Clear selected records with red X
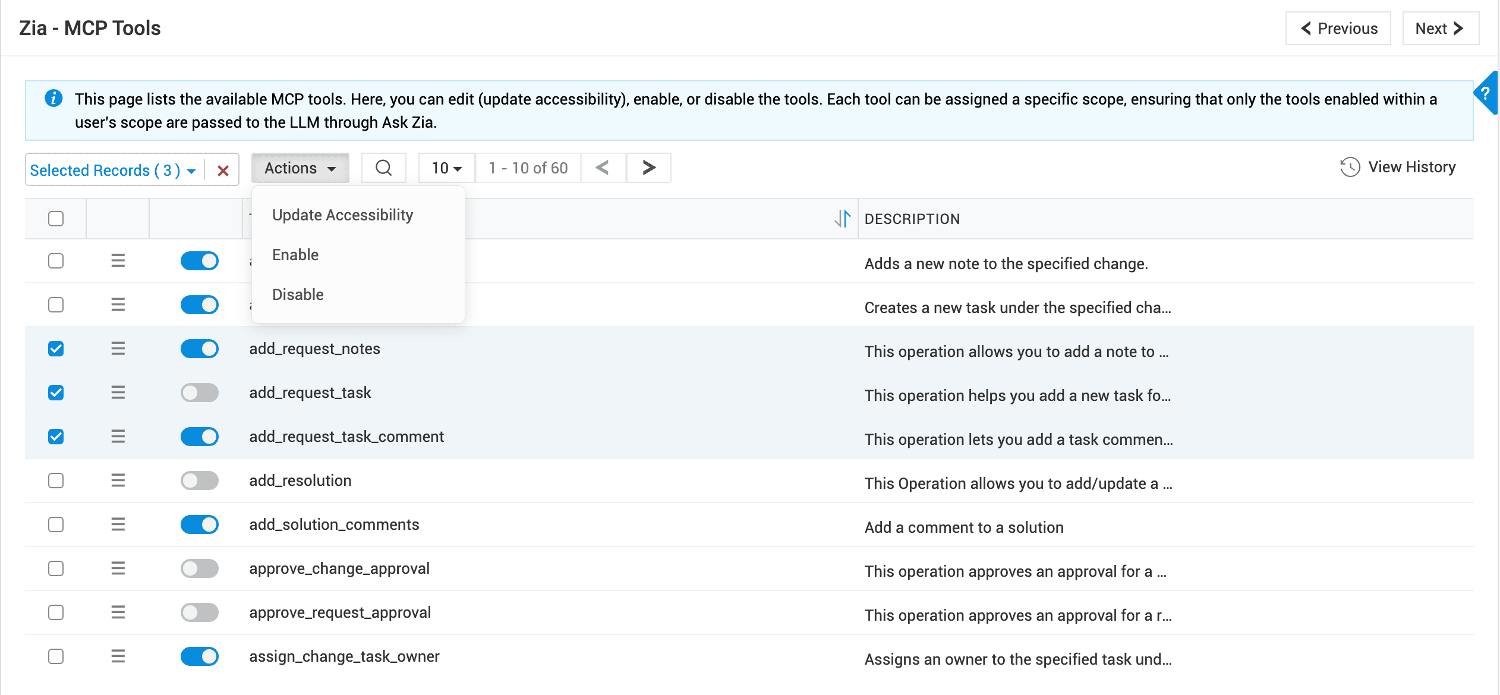 point(223,171)
